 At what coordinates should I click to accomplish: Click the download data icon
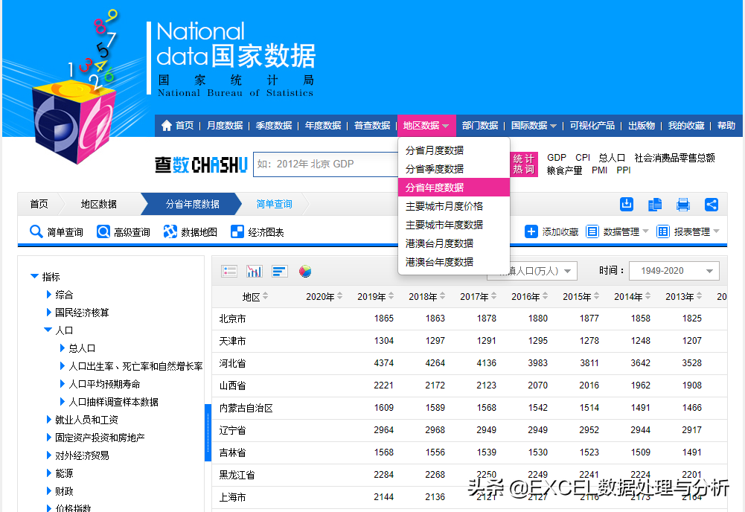coord(627,204)
